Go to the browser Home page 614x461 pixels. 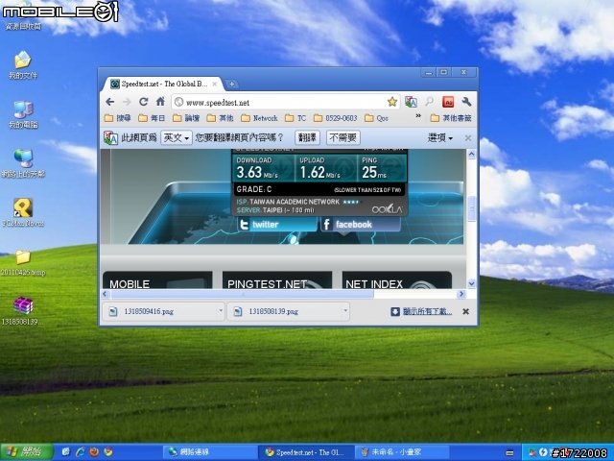[160, 102]
